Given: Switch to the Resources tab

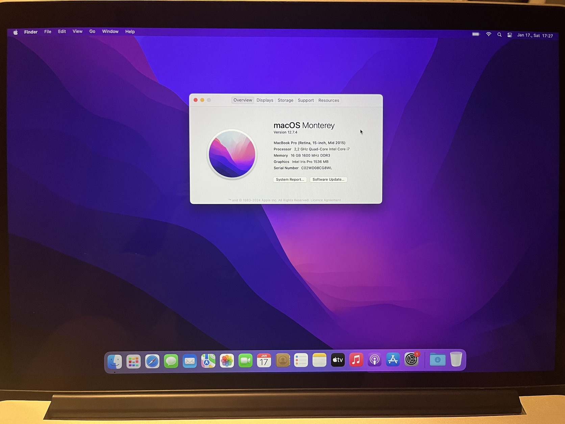Looking at the screenshot, I should pos(329,100).
